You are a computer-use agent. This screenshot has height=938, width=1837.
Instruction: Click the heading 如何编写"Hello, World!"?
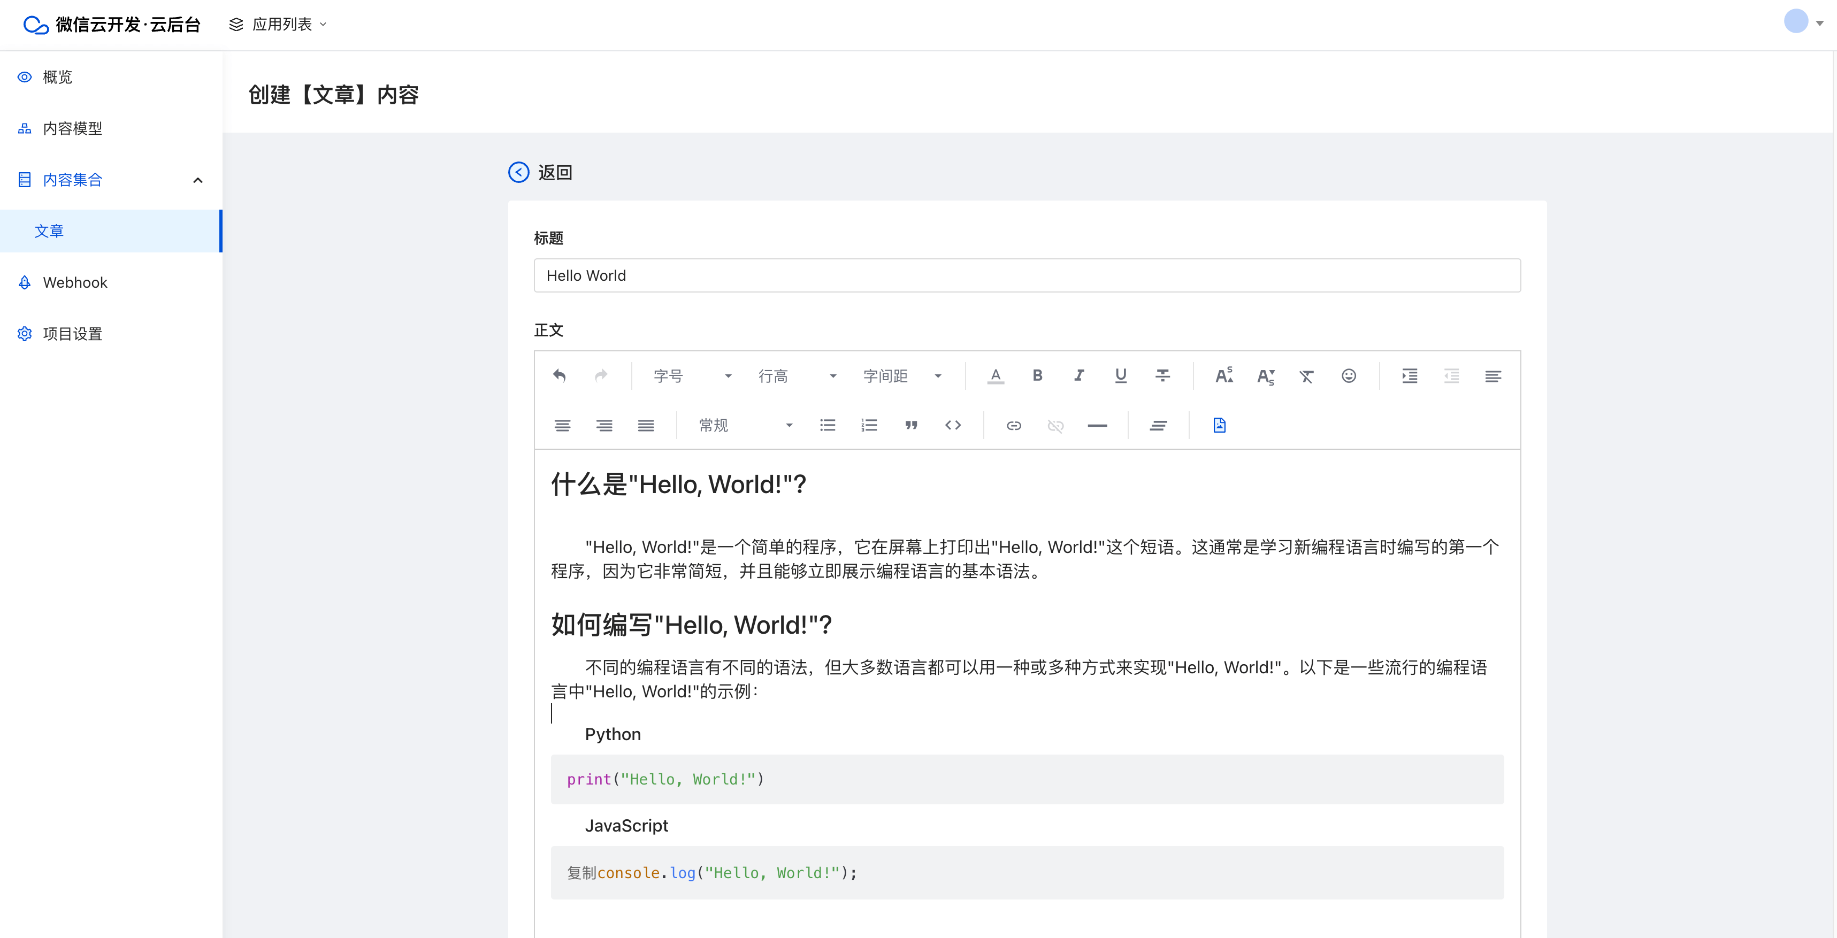[x=691, y=625]
